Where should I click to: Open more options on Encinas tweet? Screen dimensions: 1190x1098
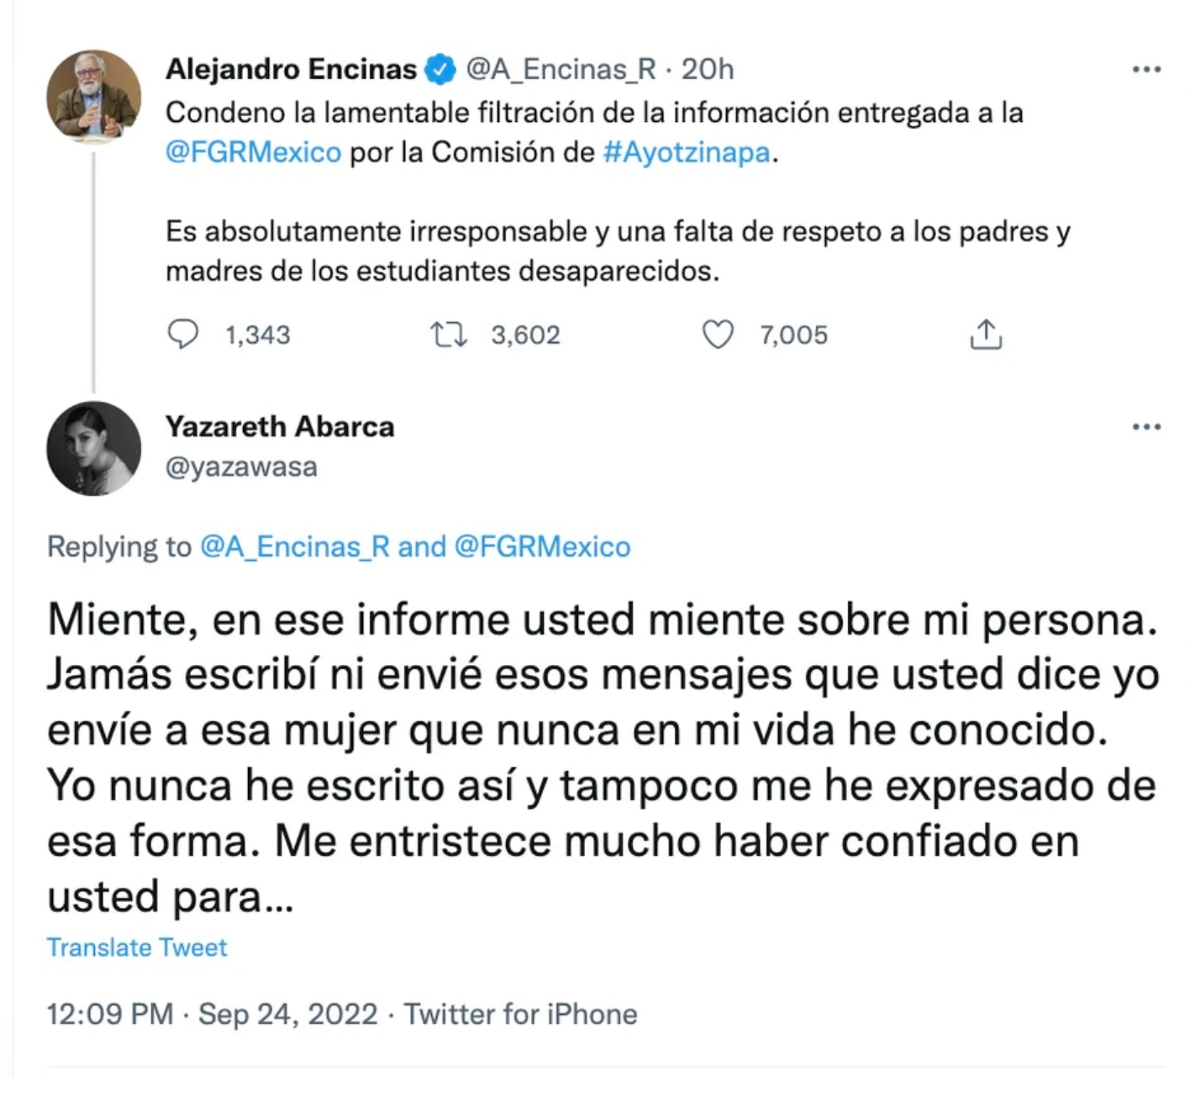point(1146,69)
